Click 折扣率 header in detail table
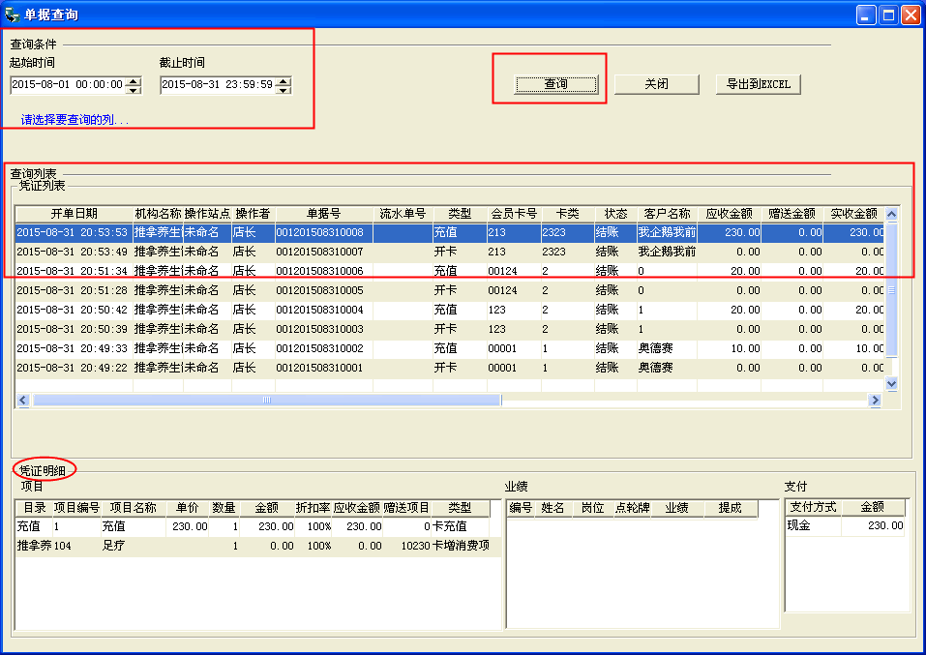926x655 pixels. point(313,508)
